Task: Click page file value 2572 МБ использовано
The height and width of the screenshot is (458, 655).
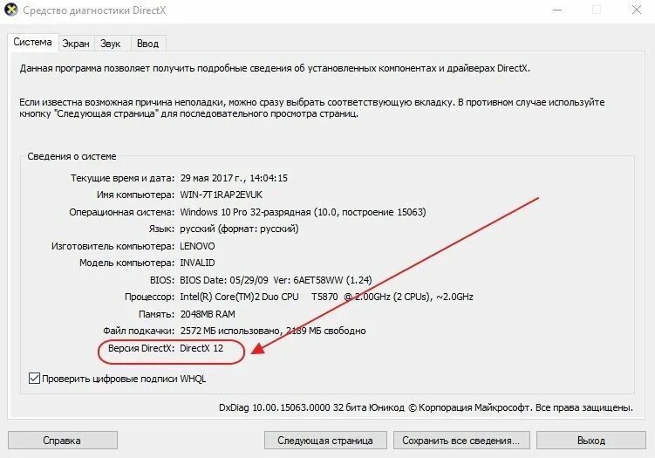Action: point(273,331)
